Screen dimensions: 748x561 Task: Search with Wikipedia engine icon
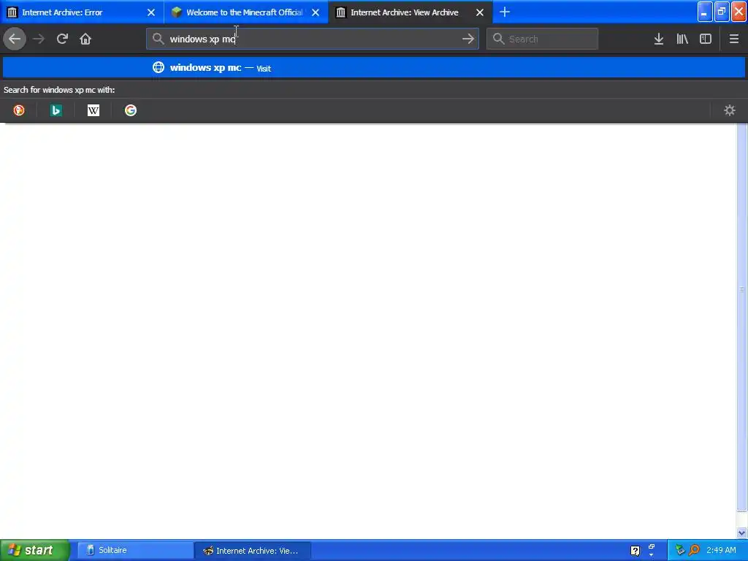93,111
